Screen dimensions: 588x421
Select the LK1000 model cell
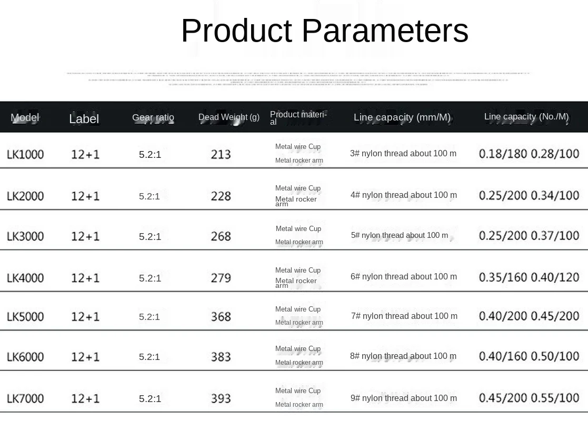tap(25, 154)
